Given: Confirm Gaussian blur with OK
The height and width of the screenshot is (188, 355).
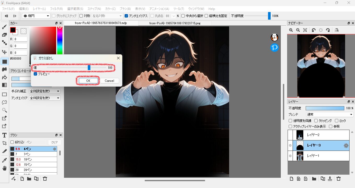Looking at the screenshot, I should tap(88, 81).
